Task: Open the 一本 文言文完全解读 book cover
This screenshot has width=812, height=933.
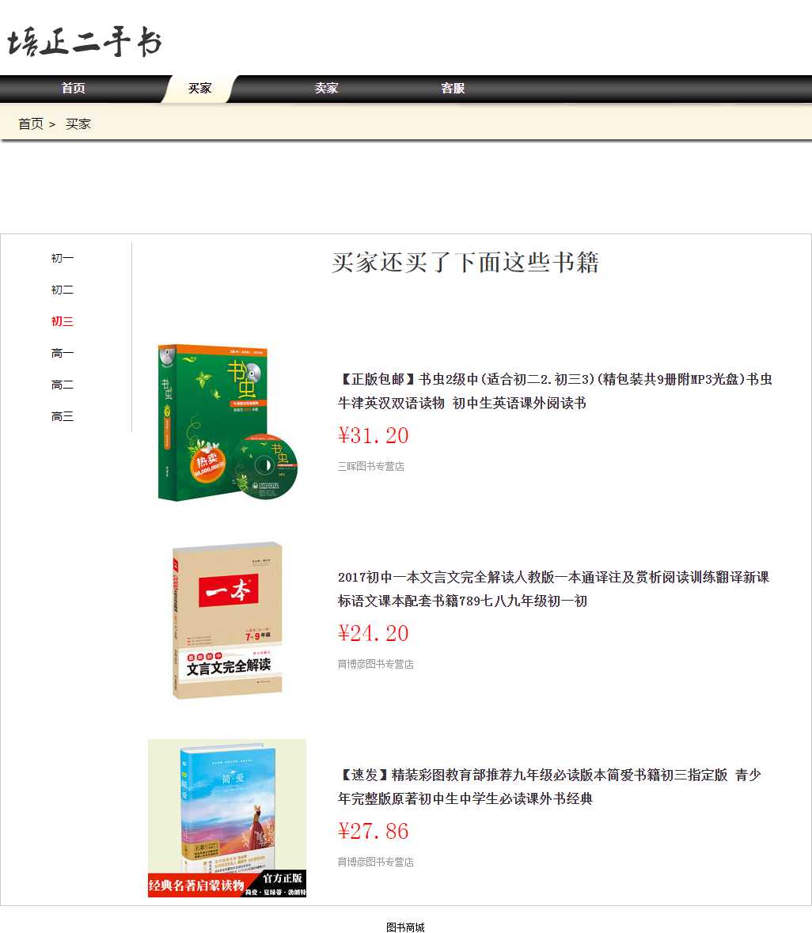Action: [x=227, y=620]
